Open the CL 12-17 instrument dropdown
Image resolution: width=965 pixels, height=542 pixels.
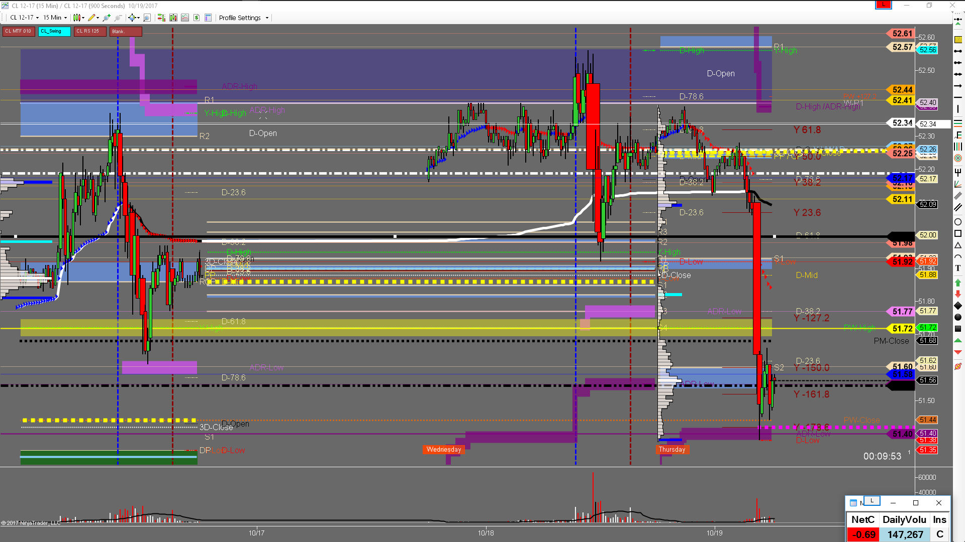(24, 18)
